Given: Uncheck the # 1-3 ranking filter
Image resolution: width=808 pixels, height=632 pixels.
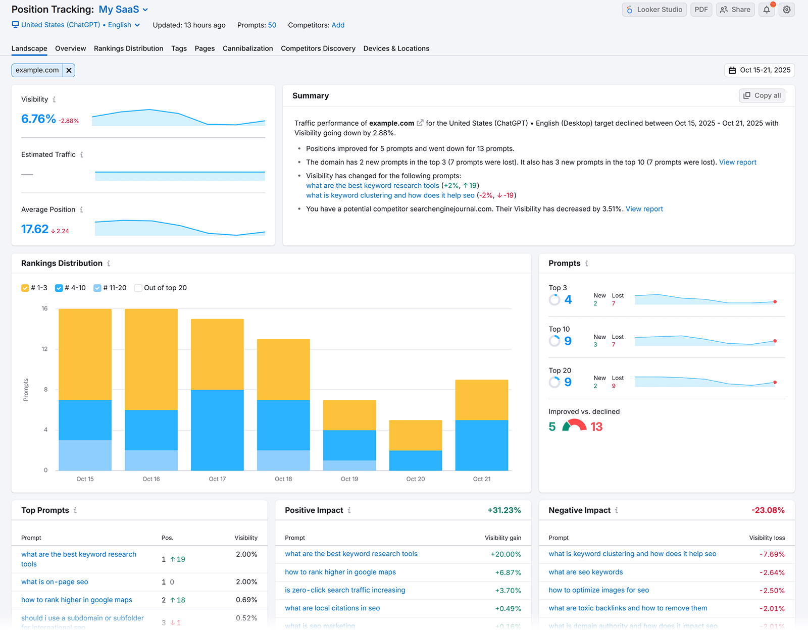Looking at the screenshot, I should (25, 288).
